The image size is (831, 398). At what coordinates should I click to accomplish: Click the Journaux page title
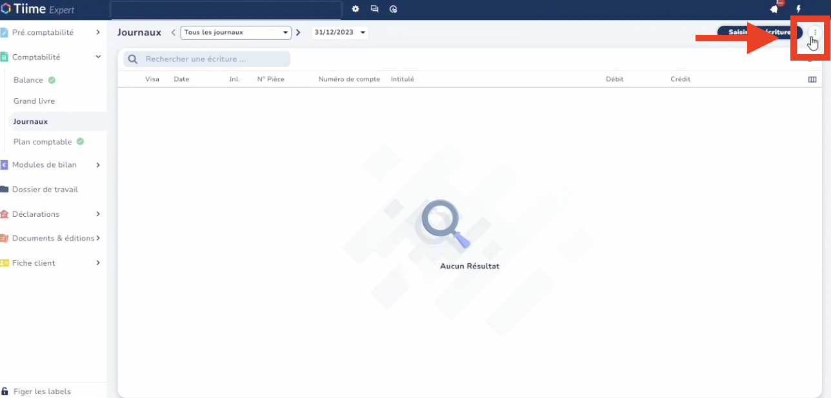[139, 32]
